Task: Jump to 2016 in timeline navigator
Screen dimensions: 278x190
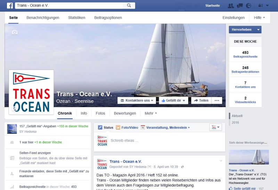Action: (x=235, y=123)
